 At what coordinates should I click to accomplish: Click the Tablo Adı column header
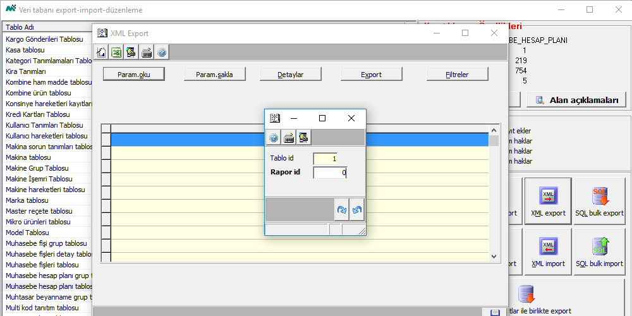coord(47,27)
